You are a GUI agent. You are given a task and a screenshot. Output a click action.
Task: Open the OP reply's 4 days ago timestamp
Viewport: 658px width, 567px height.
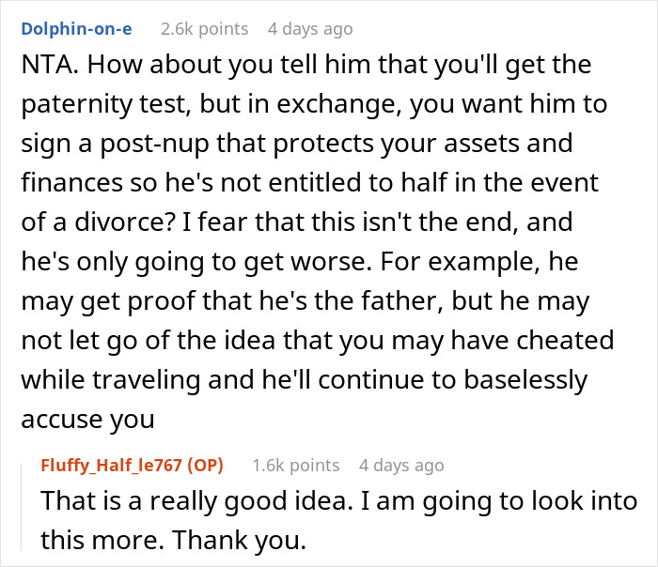[x=401, y=465]
